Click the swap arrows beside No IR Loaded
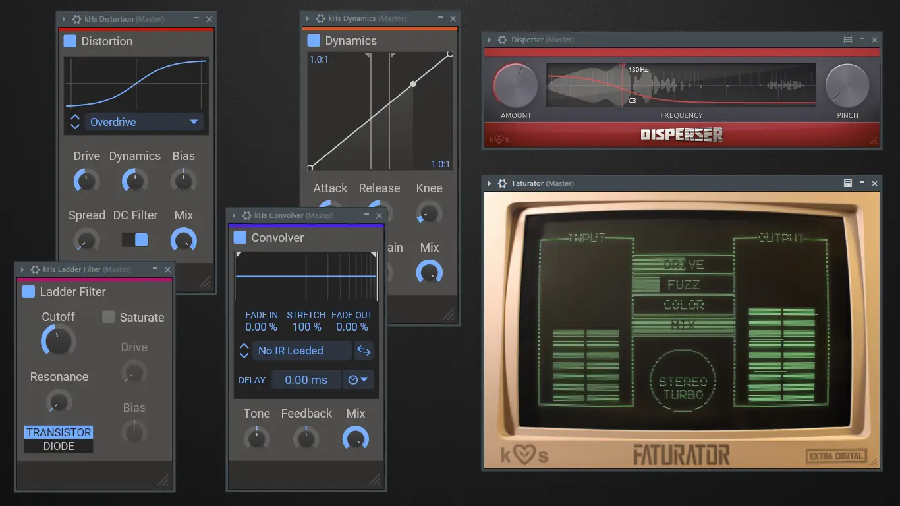Screen dimensions: 900x506 tap(364, 351)
